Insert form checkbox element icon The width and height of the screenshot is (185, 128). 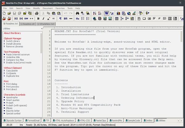coord(154,19)
